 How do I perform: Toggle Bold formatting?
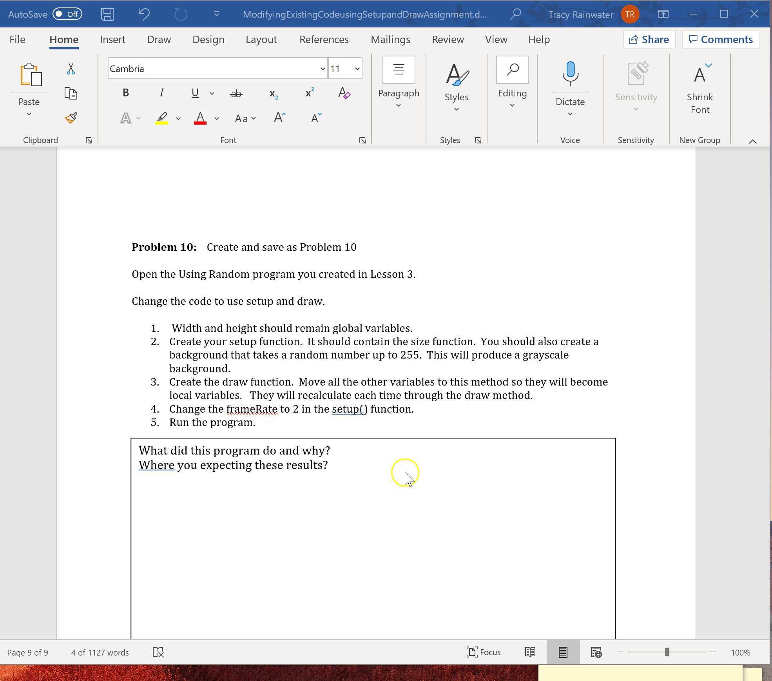pyautogui.click(x=125, y=92)
